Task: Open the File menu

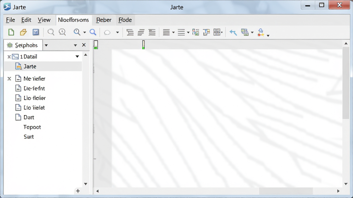Action: pyautogui.click(x=10, y=20)
